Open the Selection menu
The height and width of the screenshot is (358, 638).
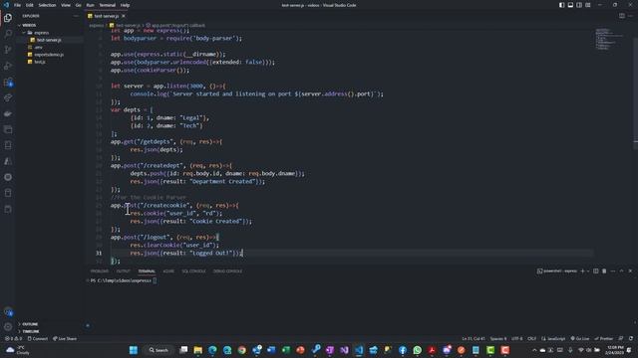(47, 5)
